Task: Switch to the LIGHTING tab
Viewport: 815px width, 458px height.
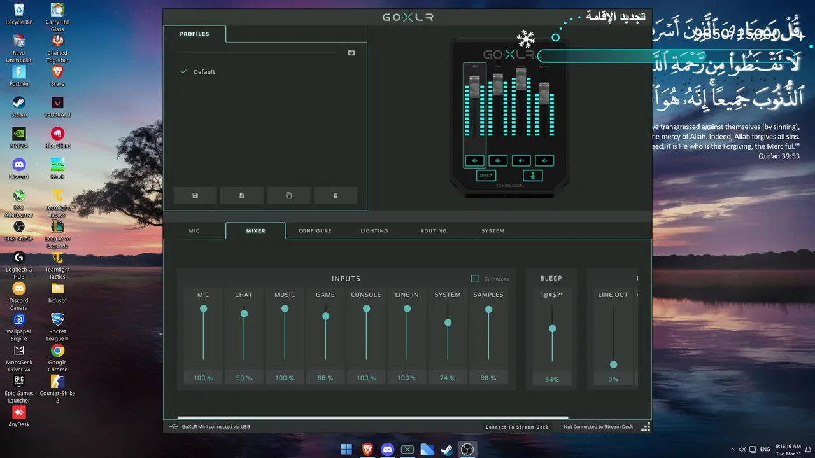Action: tap(374, 231)
